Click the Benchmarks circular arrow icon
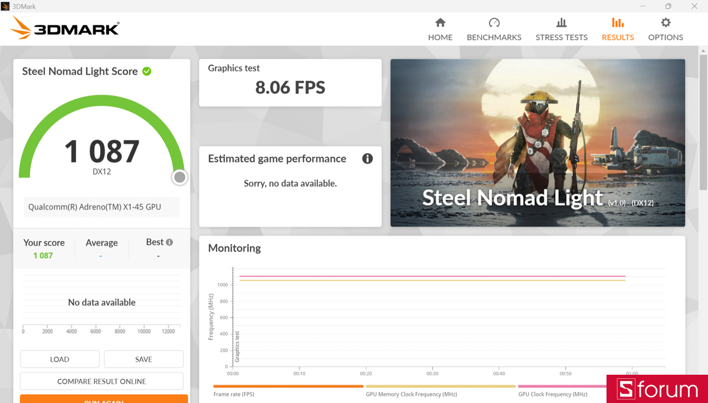 (494, 22)
